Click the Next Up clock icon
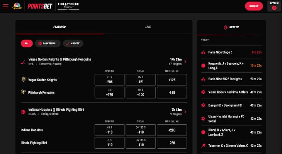 click(226, 27)
